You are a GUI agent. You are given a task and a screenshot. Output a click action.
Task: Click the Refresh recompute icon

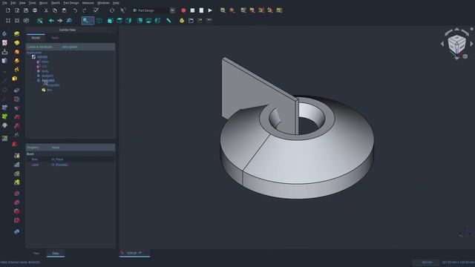point(112,10)
